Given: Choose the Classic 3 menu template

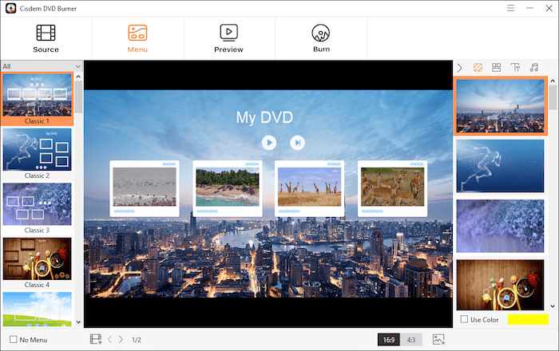Looking at the screenshot, I should [x=37, y=208].
